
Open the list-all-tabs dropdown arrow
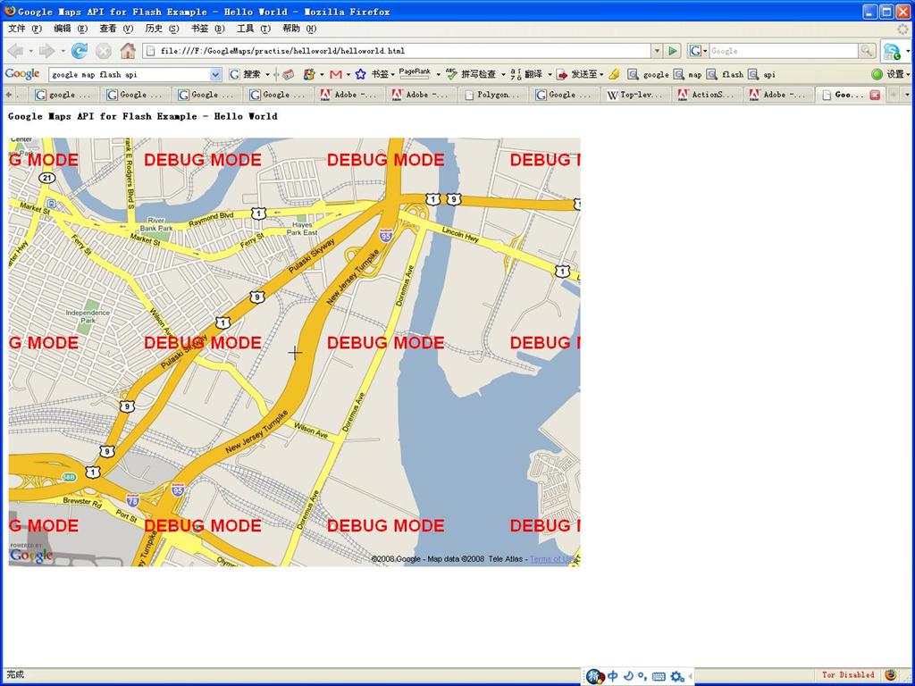(x=906, y=94)
